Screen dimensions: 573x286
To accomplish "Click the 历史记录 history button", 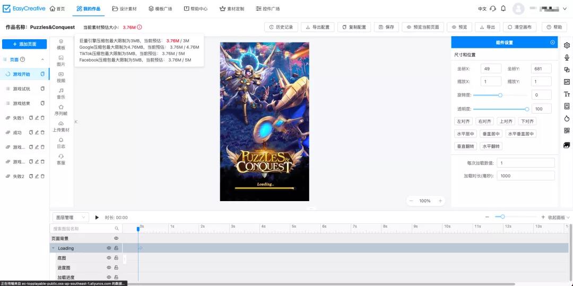I will 281,27.
